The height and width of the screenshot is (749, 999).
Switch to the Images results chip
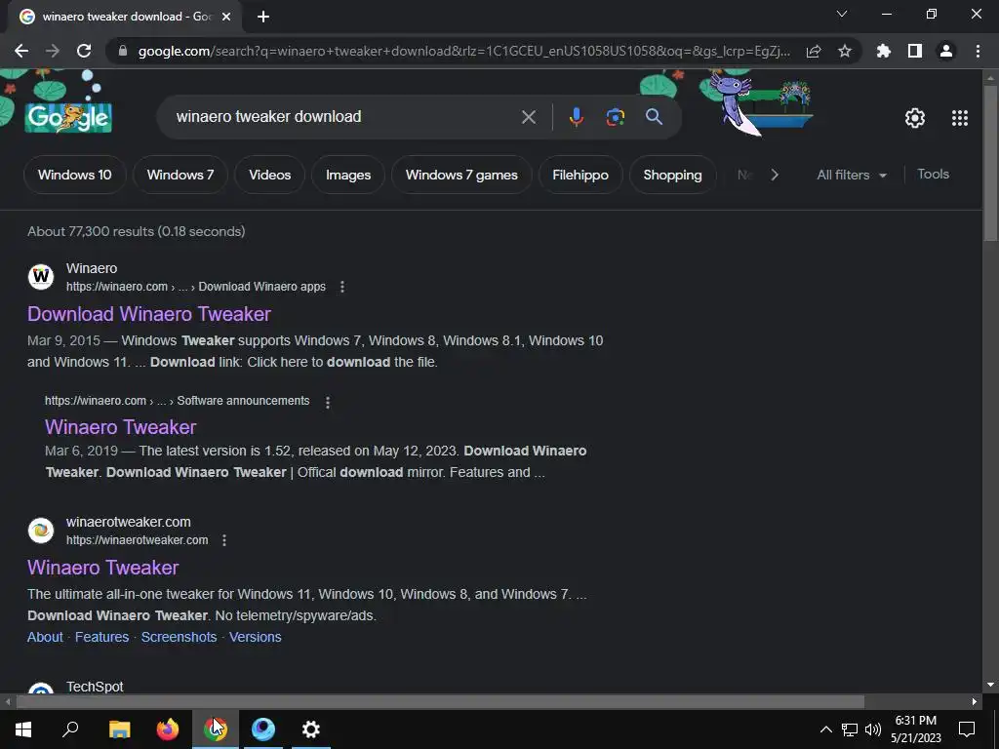click(x=348, y=175)
